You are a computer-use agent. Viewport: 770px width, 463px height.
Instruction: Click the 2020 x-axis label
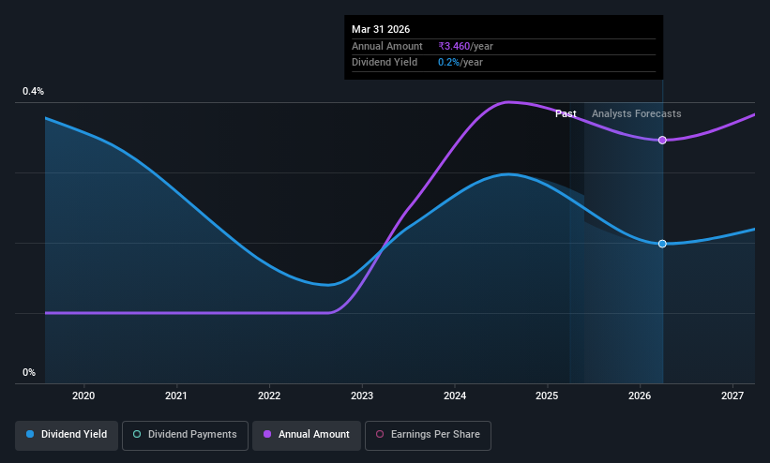[83, 396]
